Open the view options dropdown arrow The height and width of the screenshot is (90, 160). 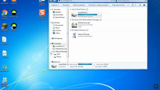click(135, 5)
